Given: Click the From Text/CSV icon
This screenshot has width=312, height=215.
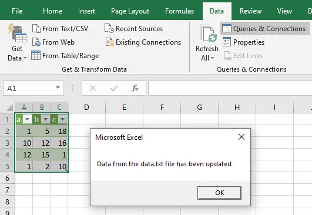Looking at the screenshot, I should [36, 28].
